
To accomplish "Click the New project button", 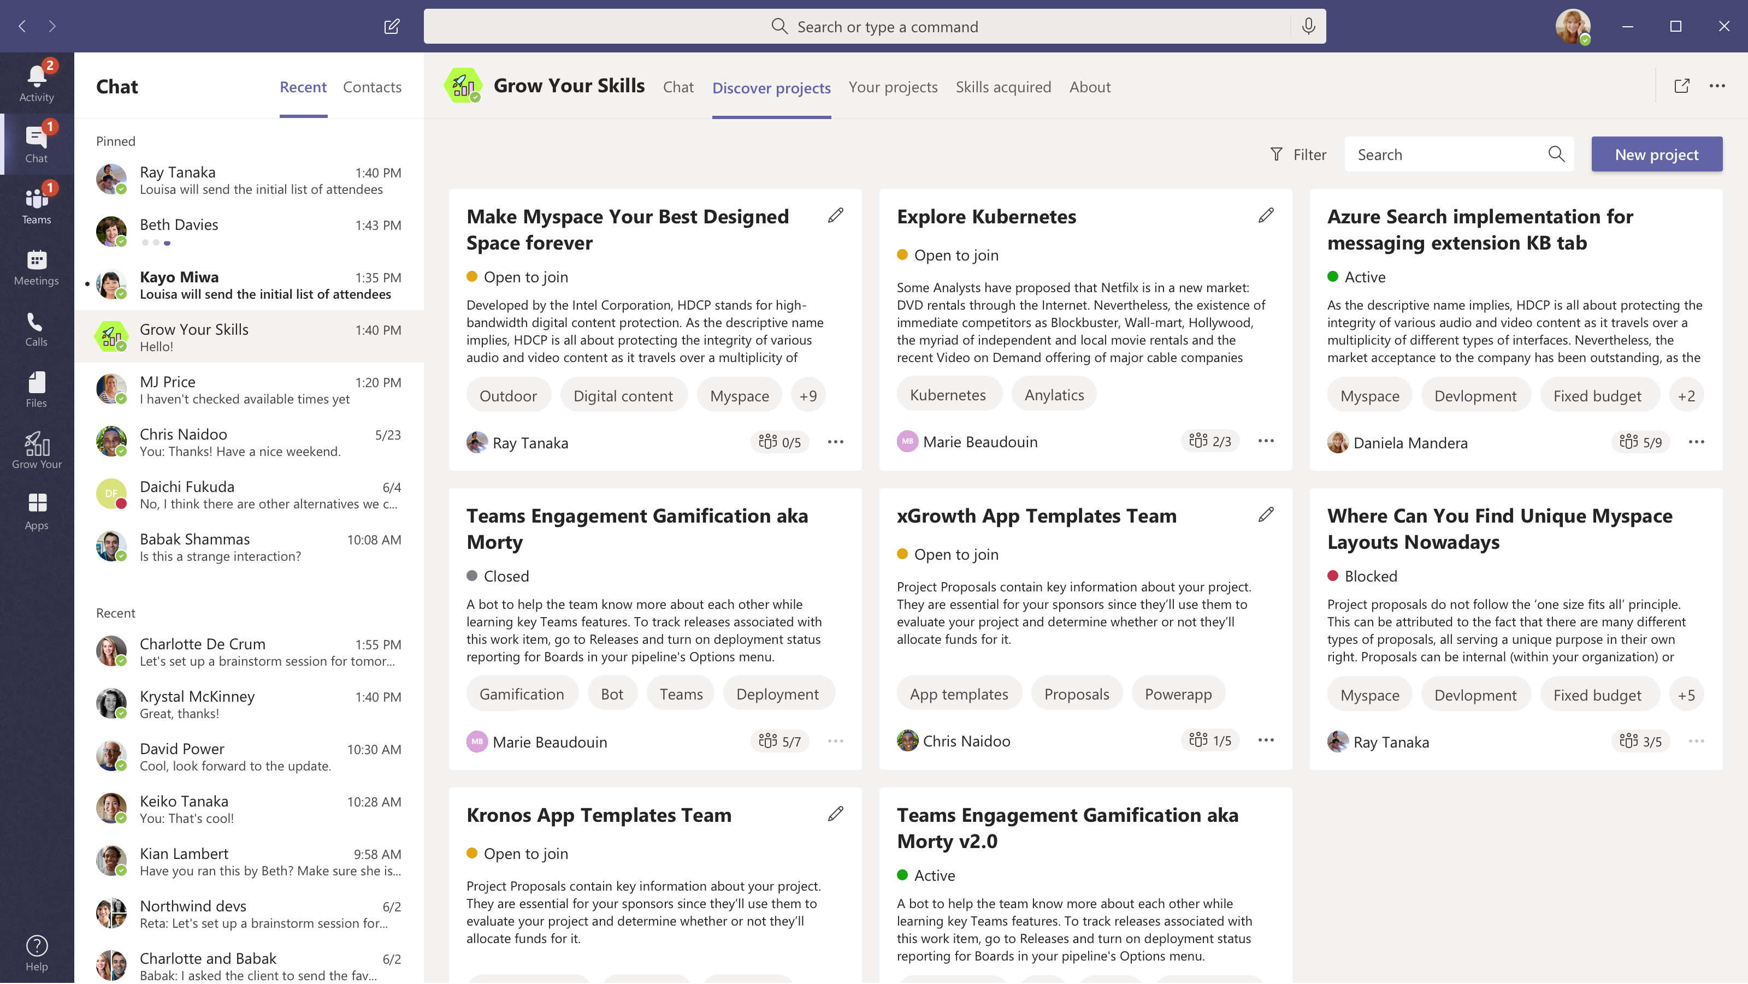I will tap(1656, 155).
